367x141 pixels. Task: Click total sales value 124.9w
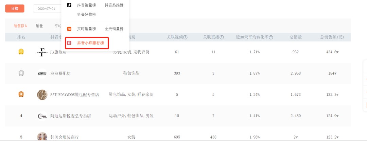click(332, 116)
